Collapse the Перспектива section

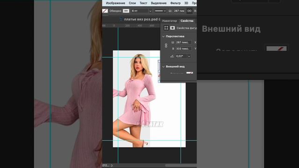coord(163,36)
